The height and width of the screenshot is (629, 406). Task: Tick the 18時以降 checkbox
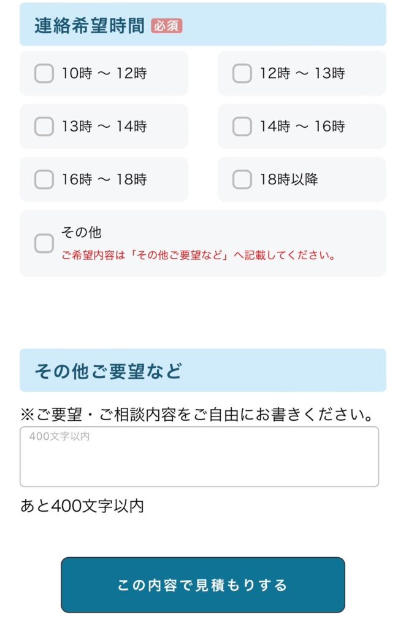[x=241, y=179]
